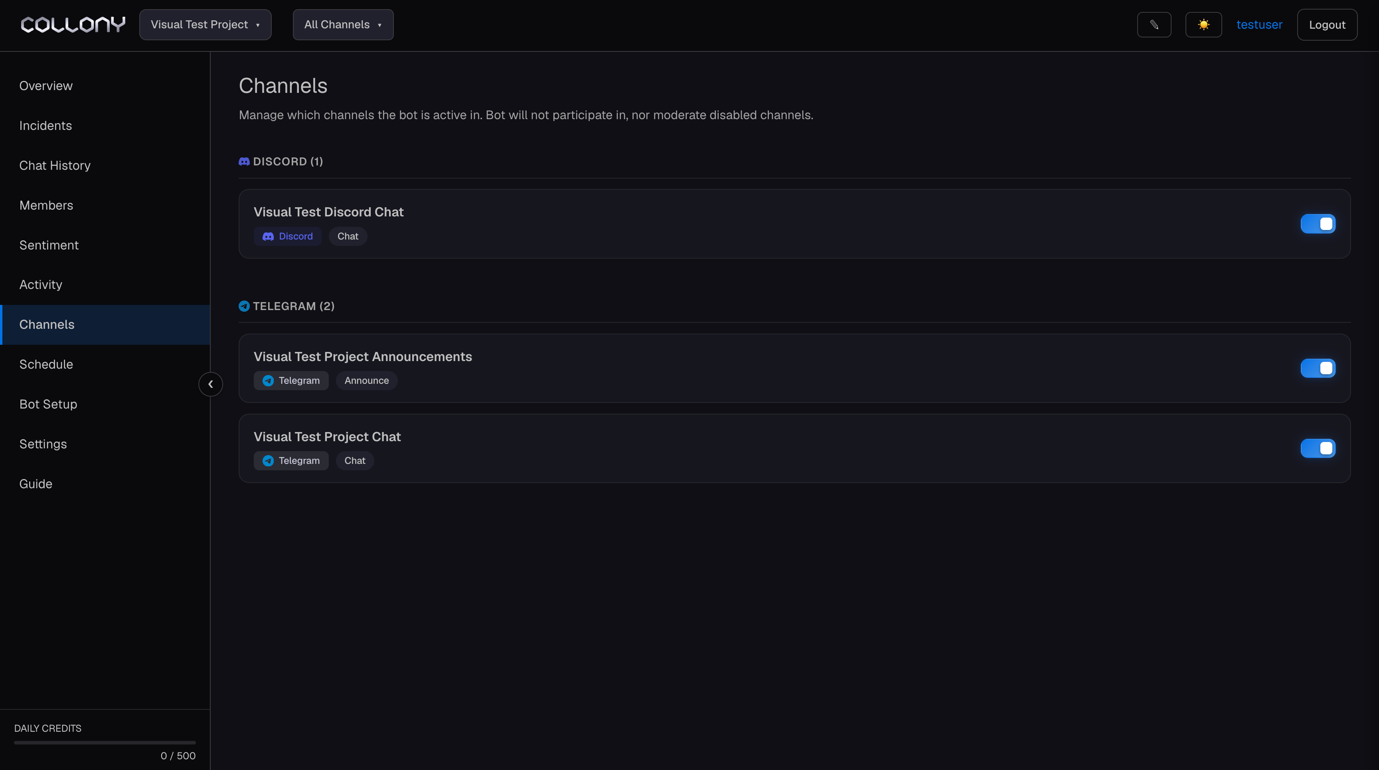1379x770 pixels.
Task: Click the daily credits progress bar
Action: 105,742
